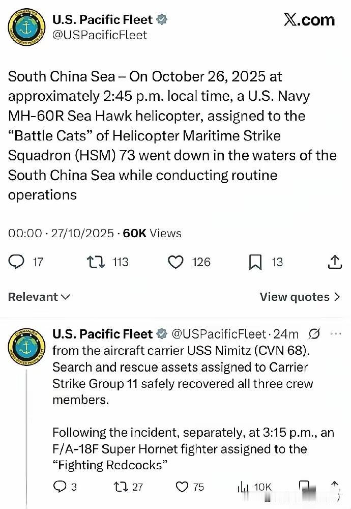Click the @USPacificFleet handle under the top name
The height and width of the screenshot is (509, 351).
click(x=100, y=35)
